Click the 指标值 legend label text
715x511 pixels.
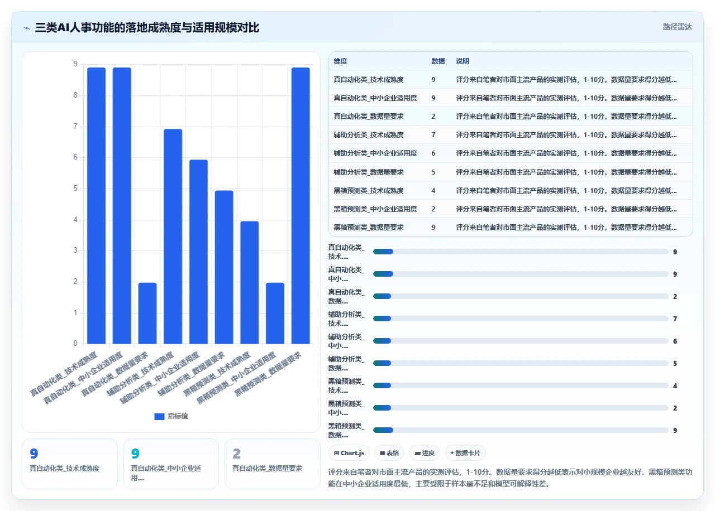point(178,416)
